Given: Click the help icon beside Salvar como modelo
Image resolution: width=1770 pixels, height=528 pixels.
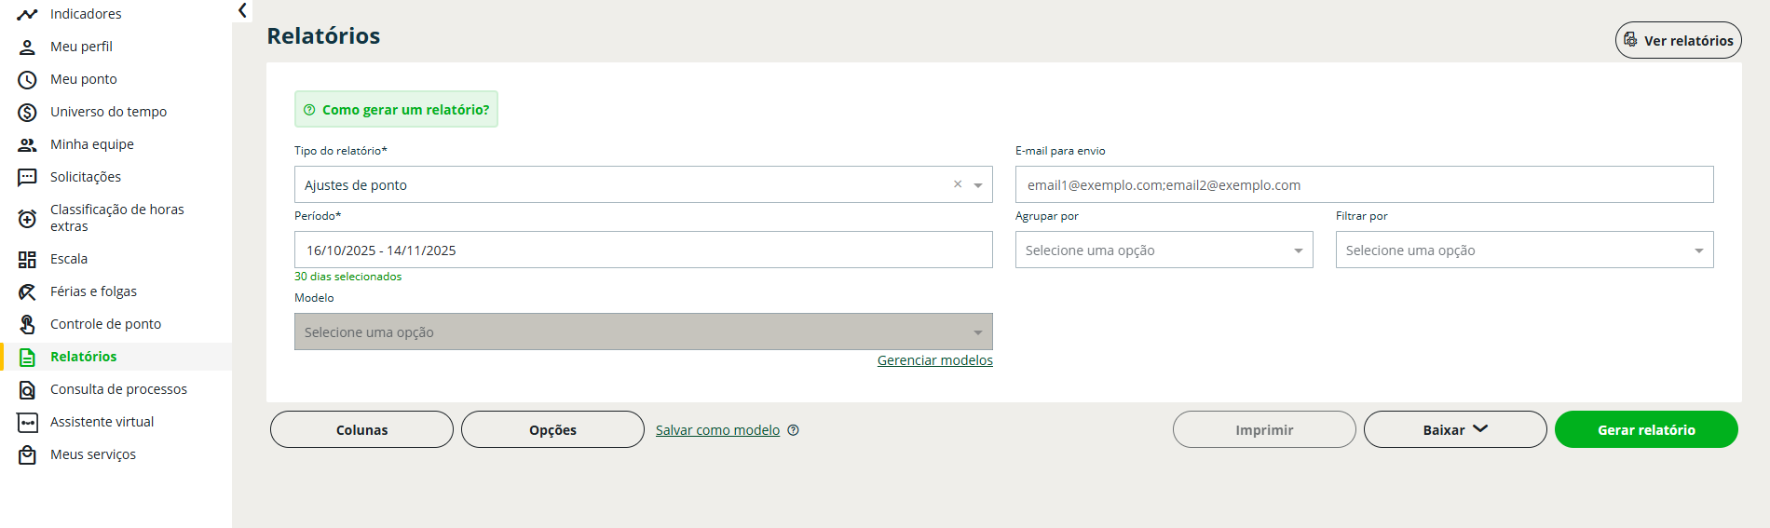Looking at the screenshot, I should coord(794,430).
